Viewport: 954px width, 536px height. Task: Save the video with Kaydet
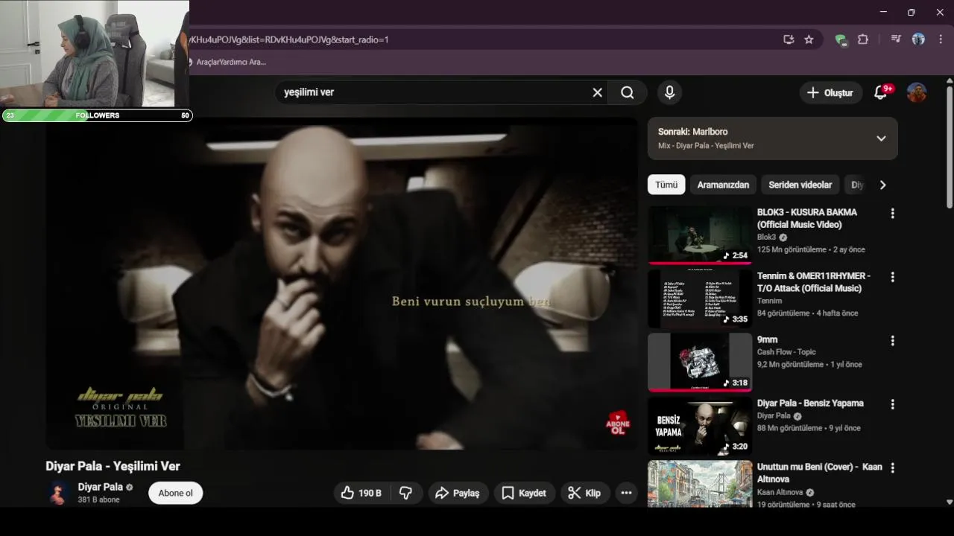[524, 493]
